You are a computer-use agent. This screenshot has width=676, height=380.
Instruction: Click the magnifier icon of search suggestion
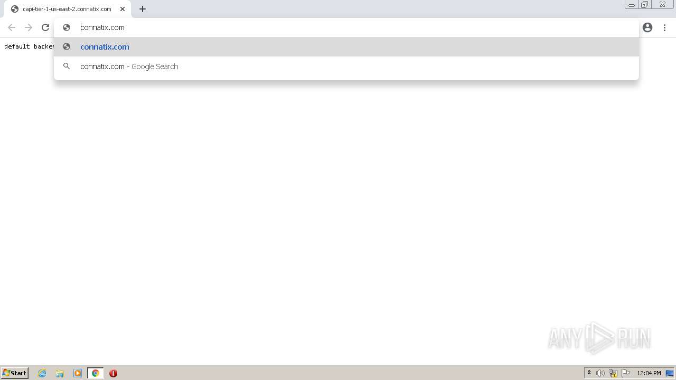click(67, 66)
